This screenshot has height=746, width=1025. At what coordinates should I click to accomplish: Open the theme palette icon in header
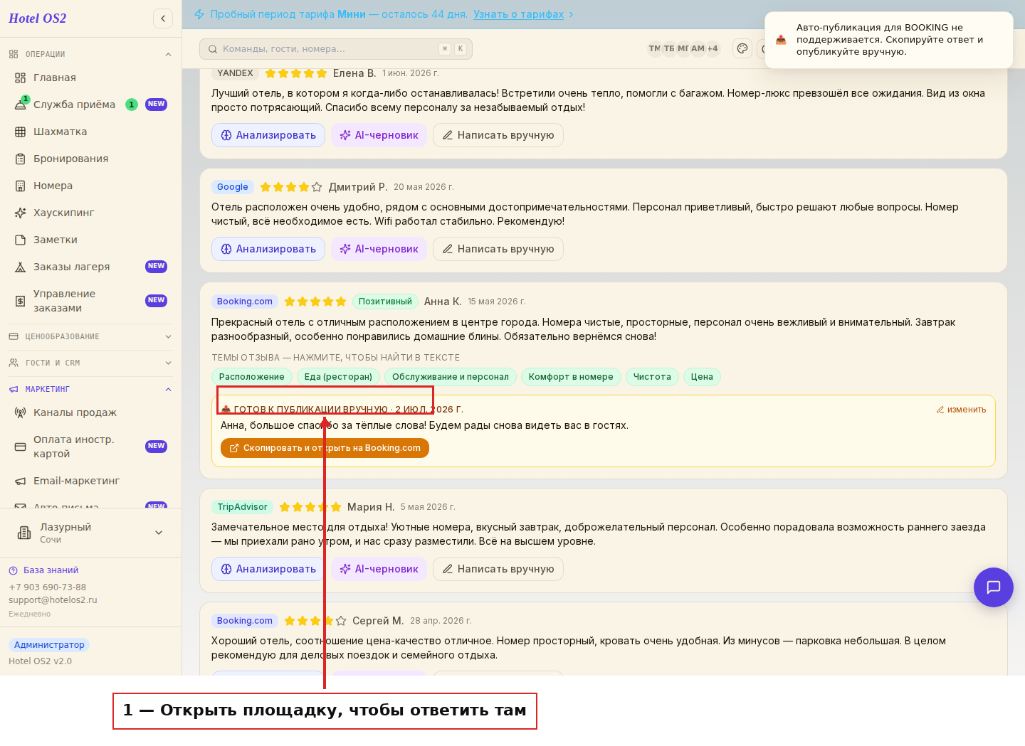tap(742, 48)
